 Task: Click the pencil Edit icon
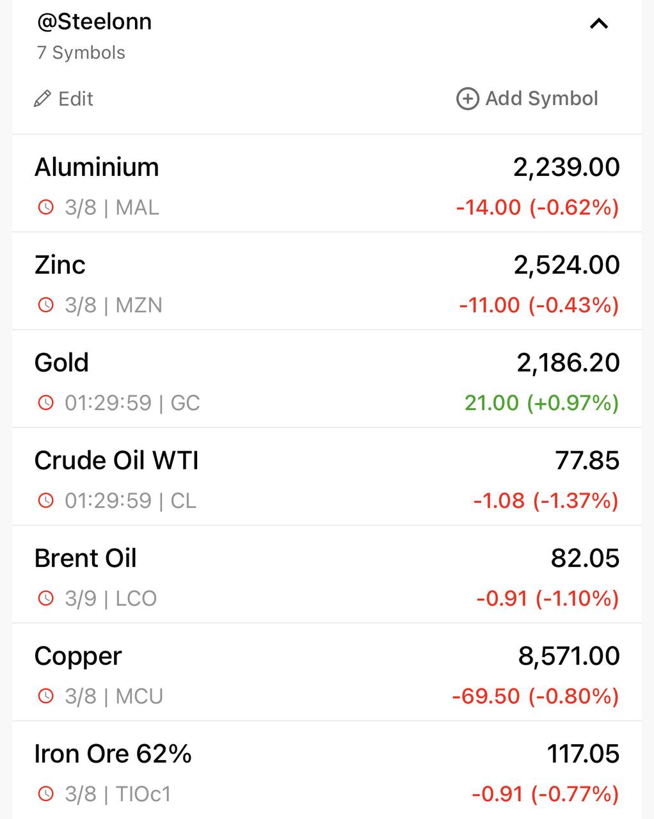tap(42, 99)
